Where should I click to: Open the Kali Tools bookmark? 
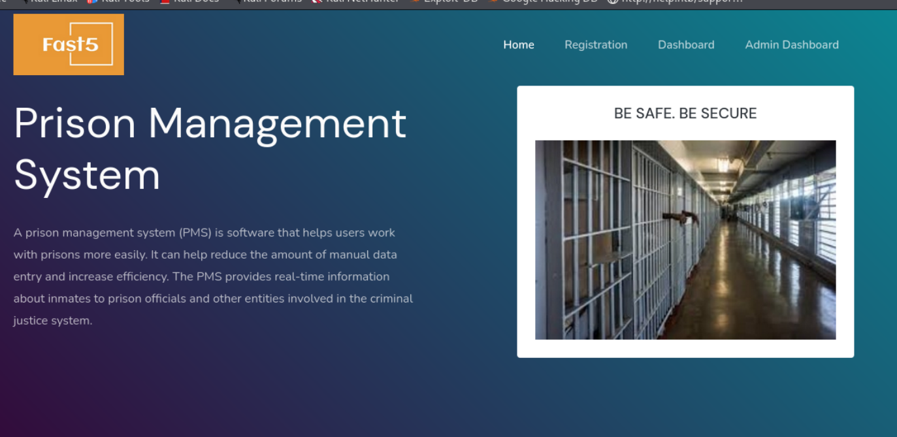[121, 2]
